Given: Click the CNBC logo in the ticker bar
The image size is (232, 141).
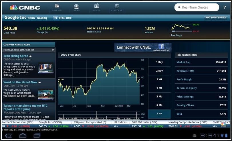Looking at the screenshot, I should pyautogui.click(x=223, y=124).
